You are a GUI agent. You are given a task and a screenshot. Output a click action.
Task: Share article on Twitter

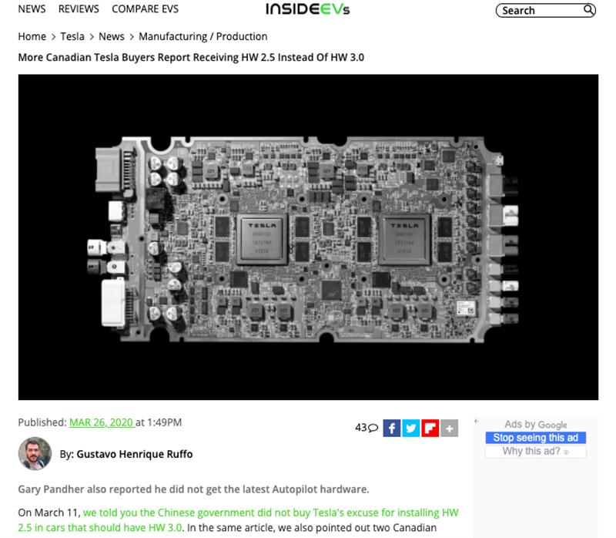(411, 428)
